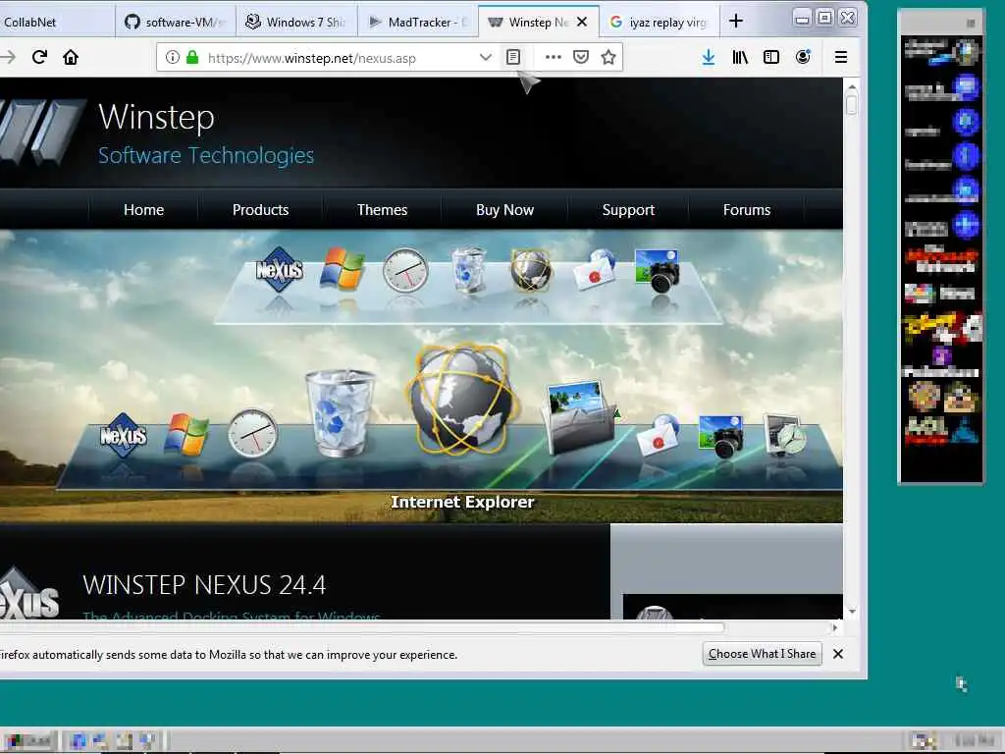The image size is (1005, 754).
Task: Expand the address bar history dropdown
Action: coord(485,57)
